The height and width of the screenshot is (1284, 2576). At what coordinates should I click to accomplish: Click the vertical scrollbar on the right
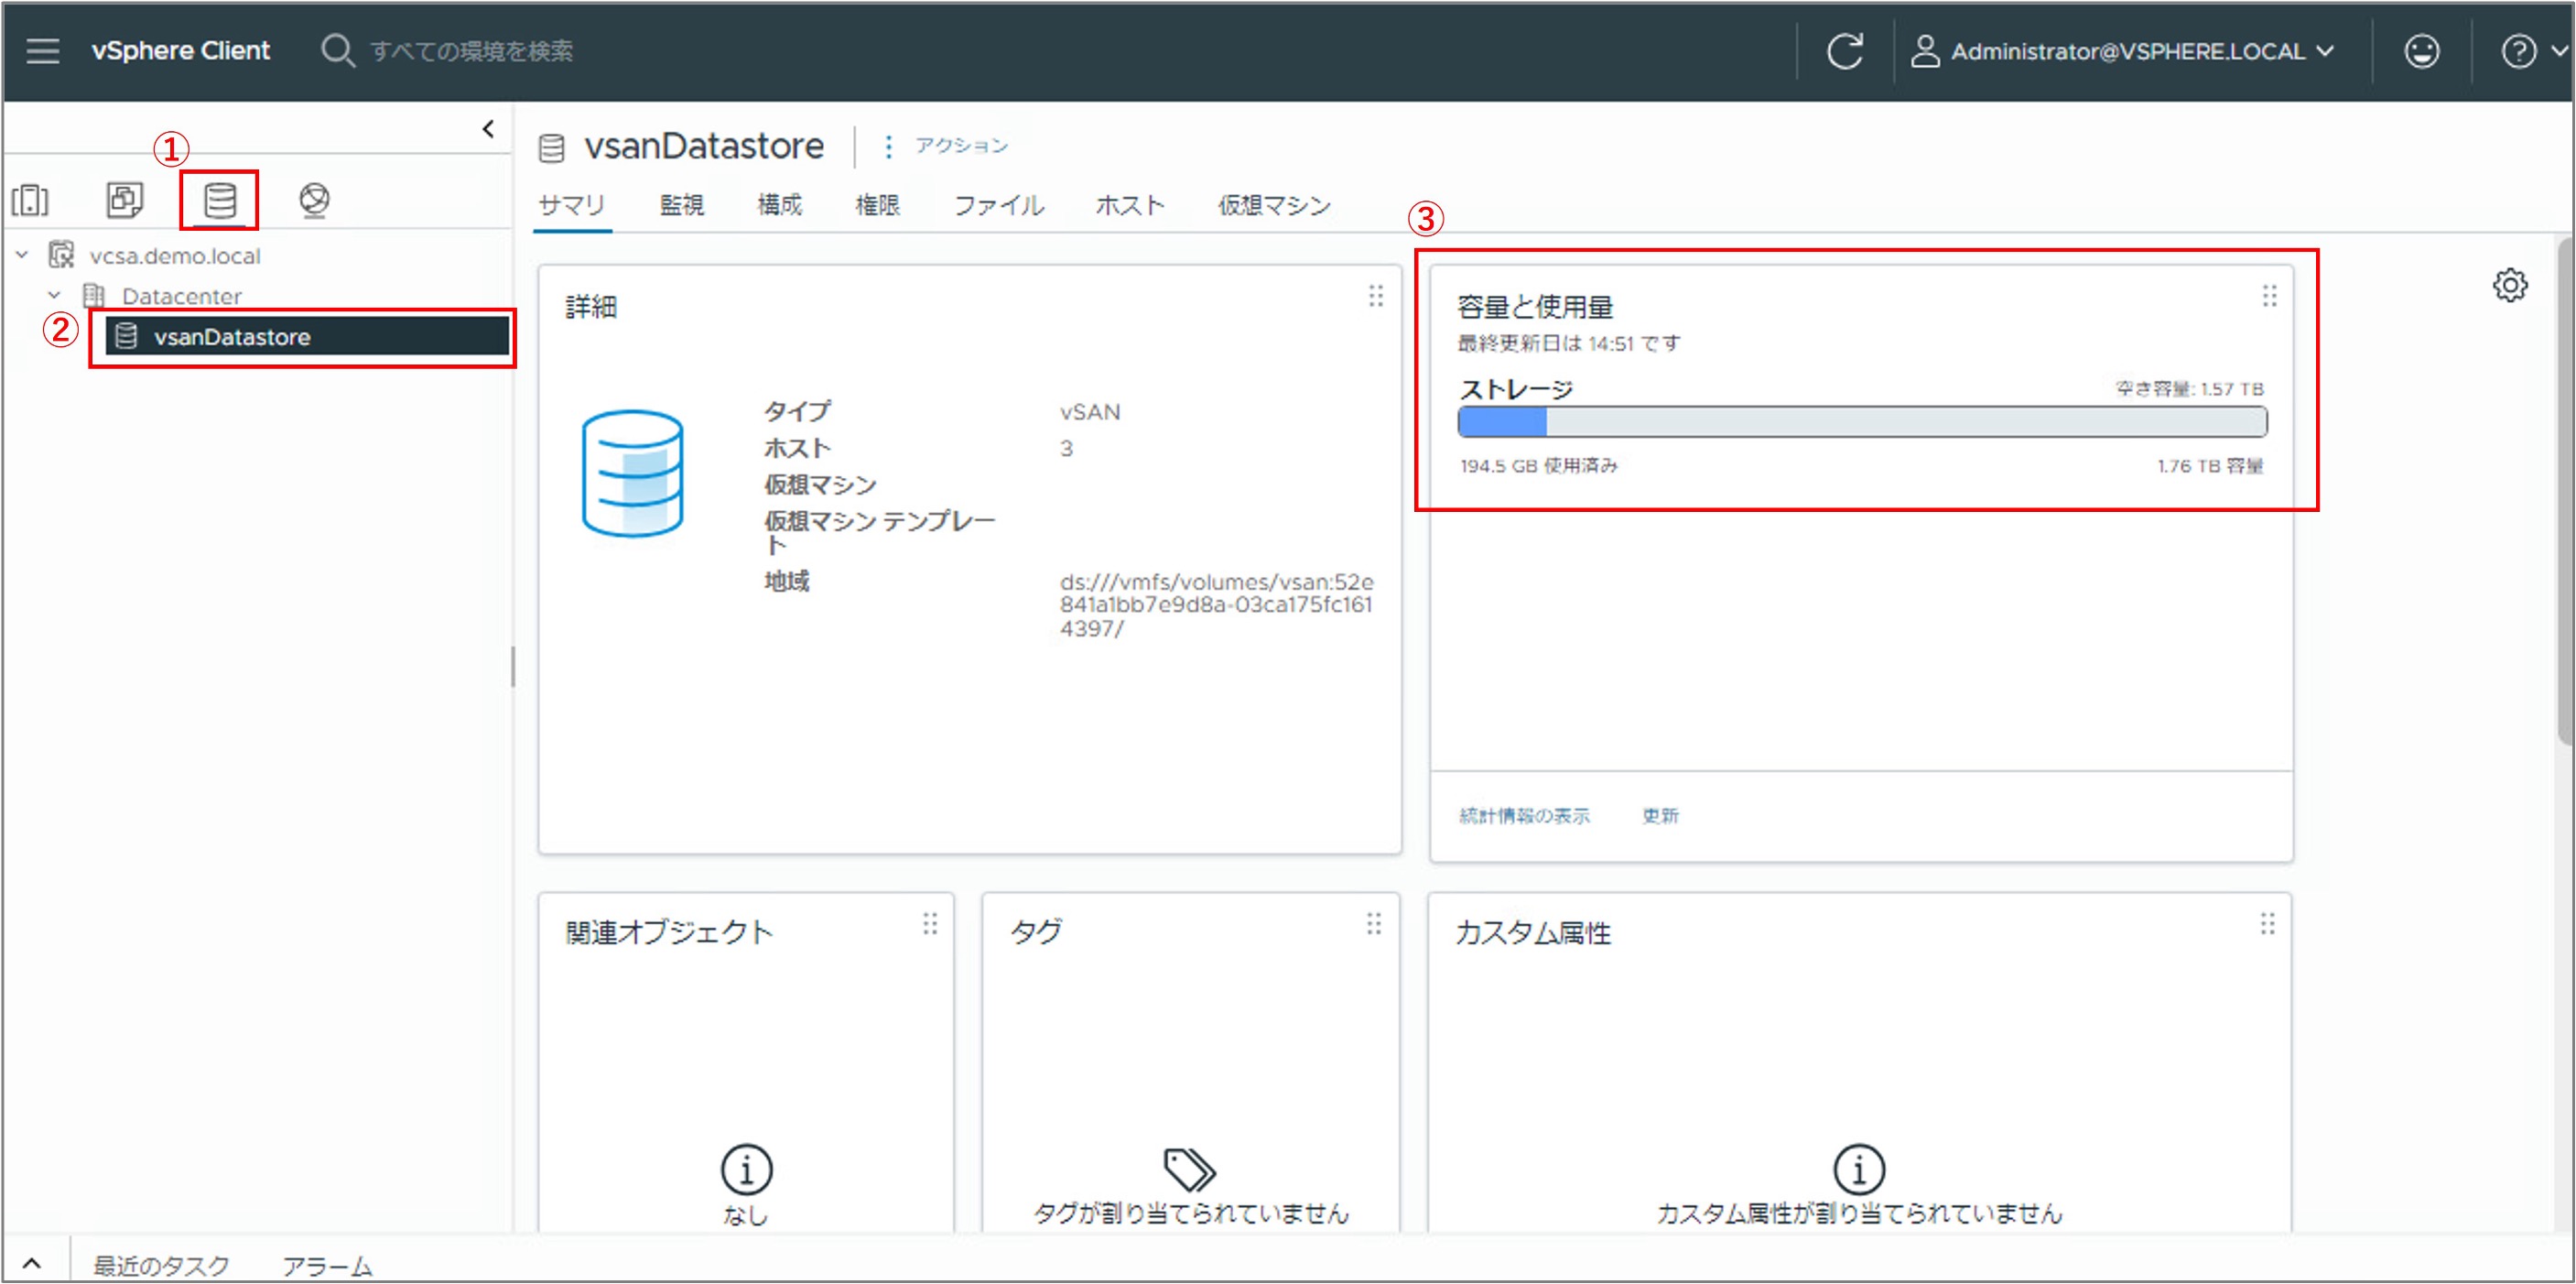click(x=2566, y=490)
